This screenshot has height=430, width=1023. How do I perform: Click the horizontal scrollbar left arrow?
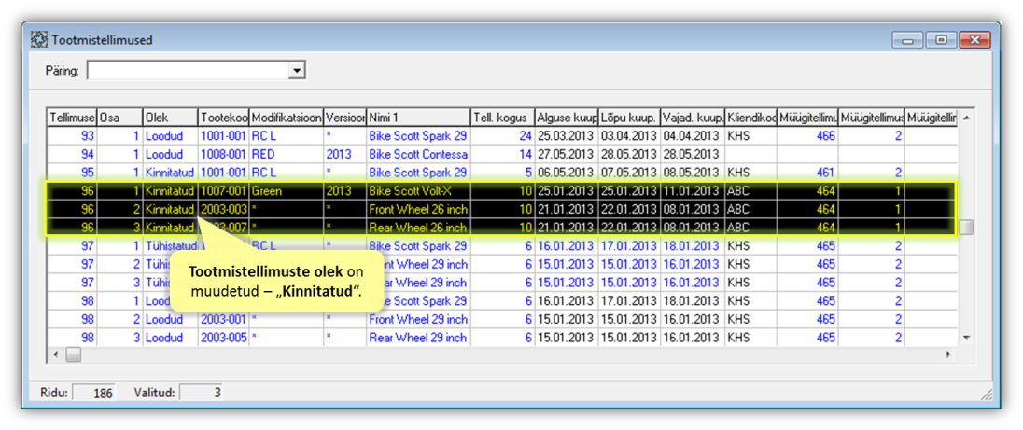(x=55, y=354)
